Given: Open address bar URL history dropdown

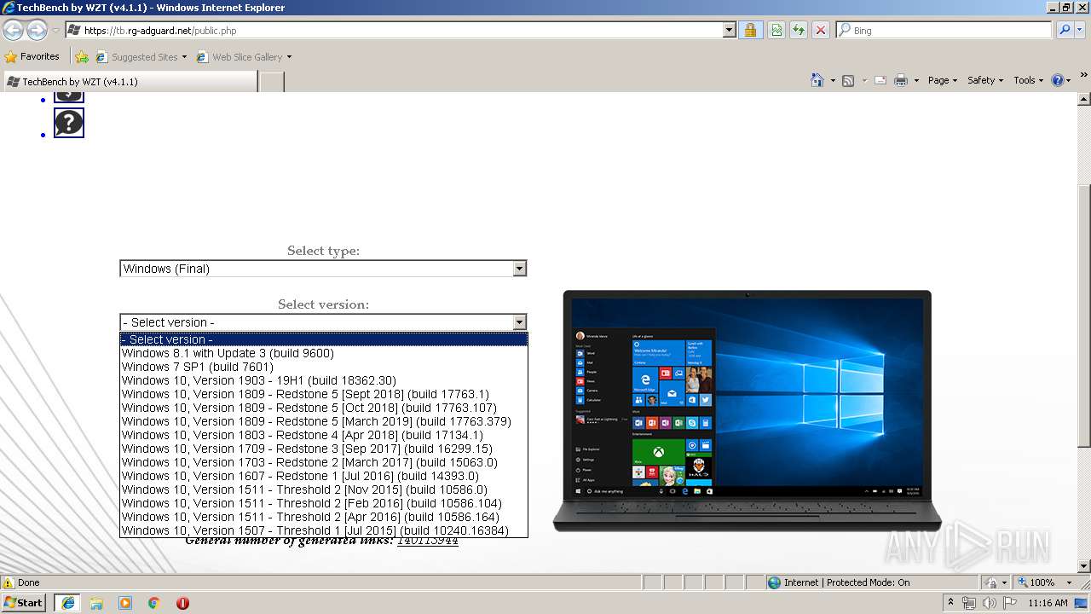Looking at the screenshot, I should coord(729,31).
